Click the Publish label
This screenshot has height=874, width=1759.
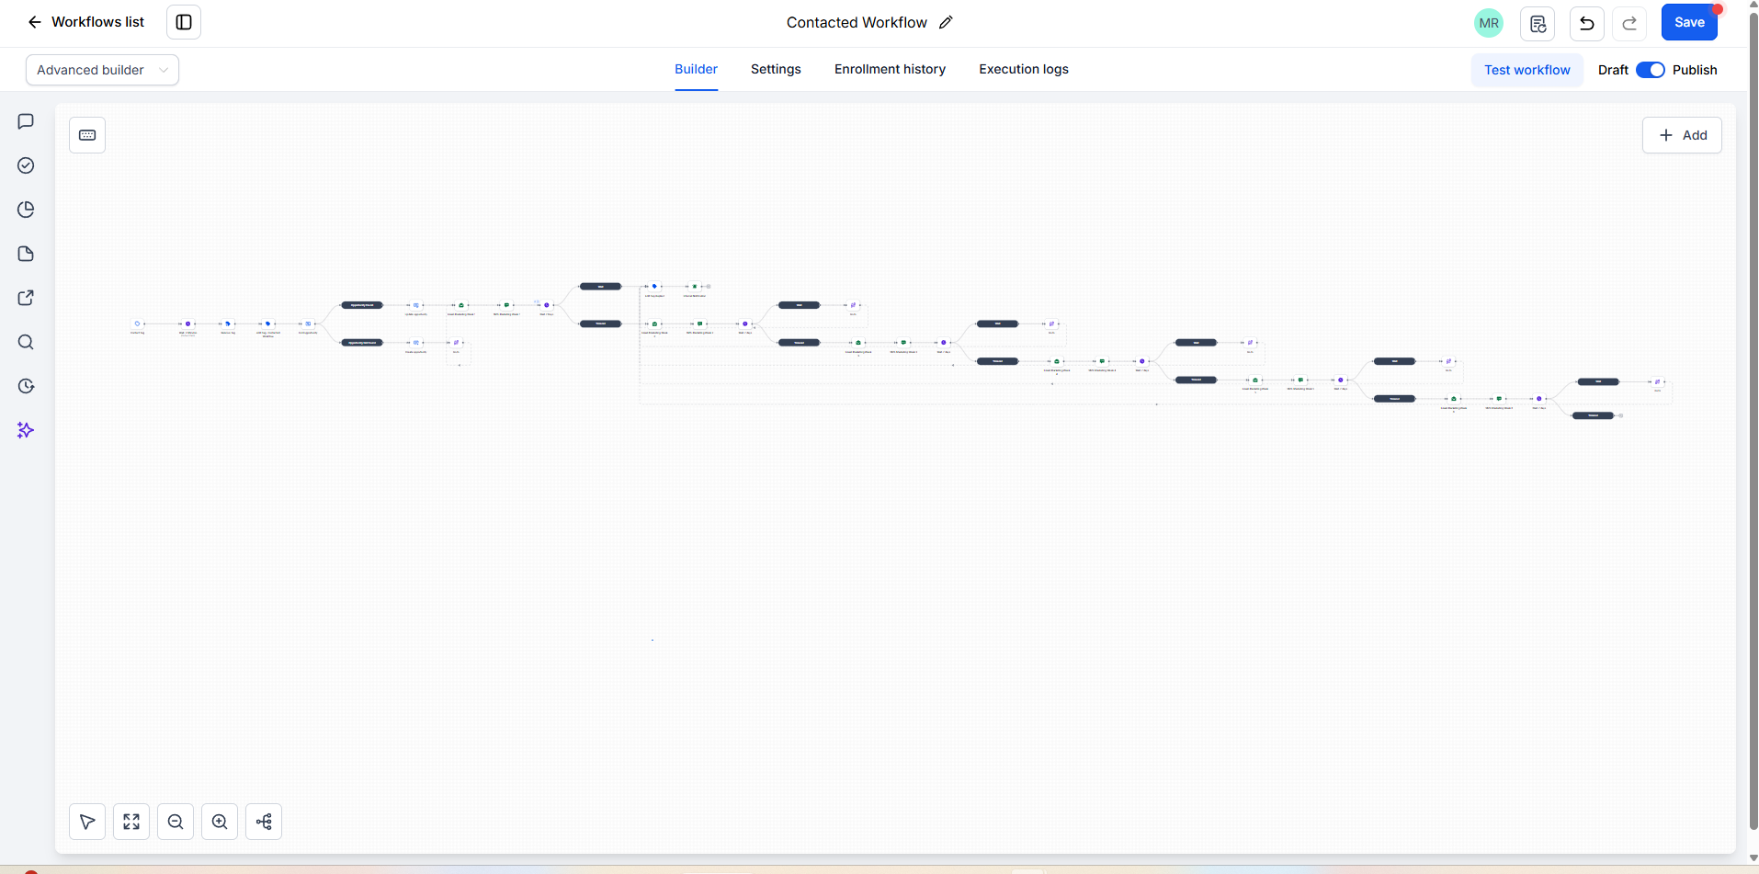[x=1695, y=70]
